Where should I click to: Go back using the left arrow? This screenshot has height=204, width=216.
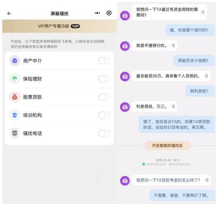[9, 13]
